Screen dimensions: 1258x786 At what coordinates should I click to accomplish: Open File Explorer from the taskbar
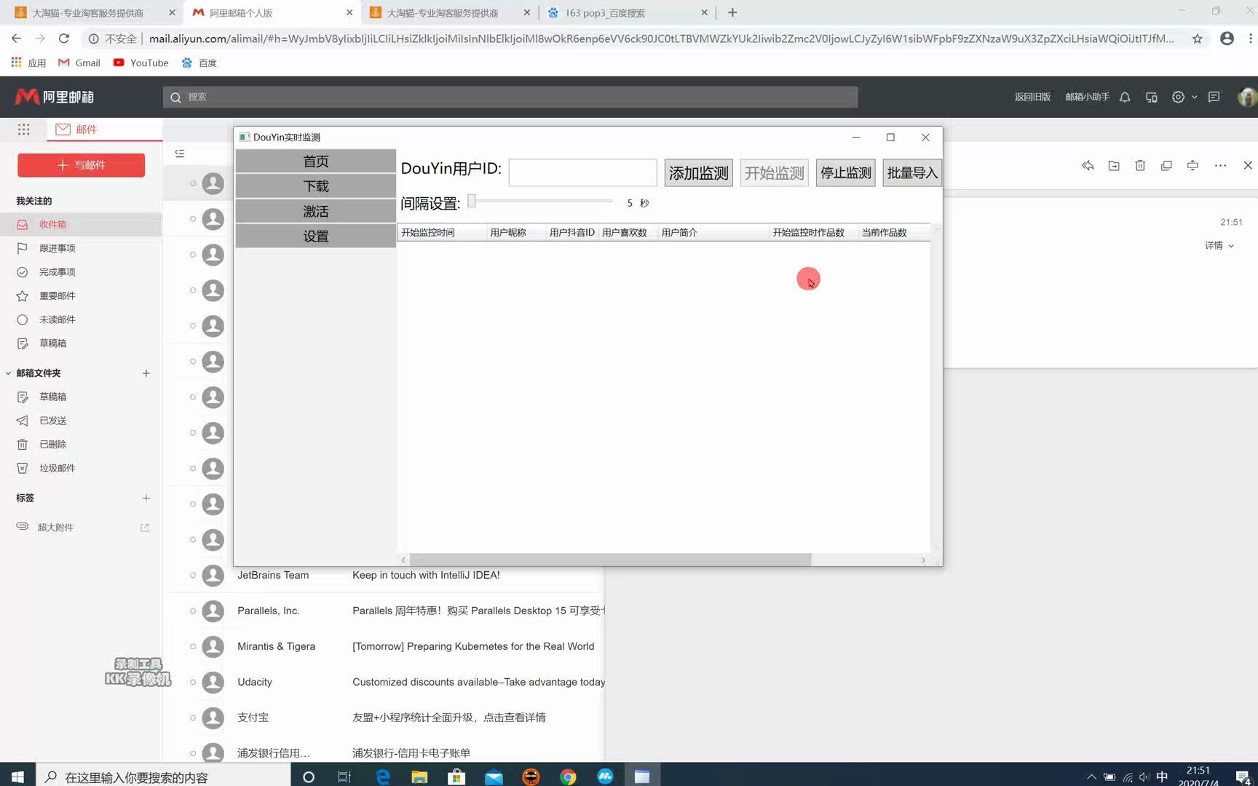pos(419,777)
